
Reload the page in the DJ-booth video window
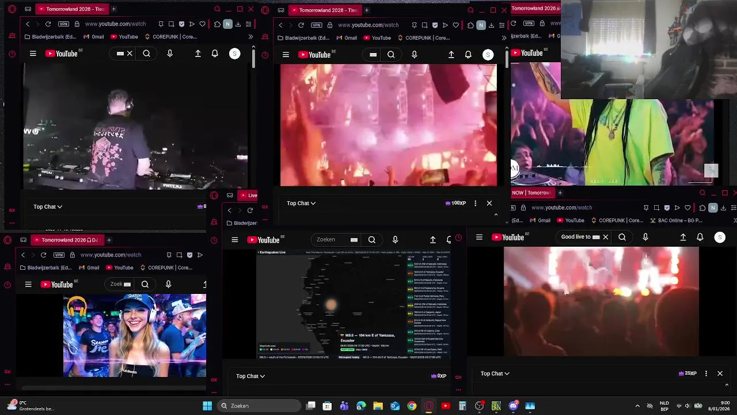(x=48, y=24)
